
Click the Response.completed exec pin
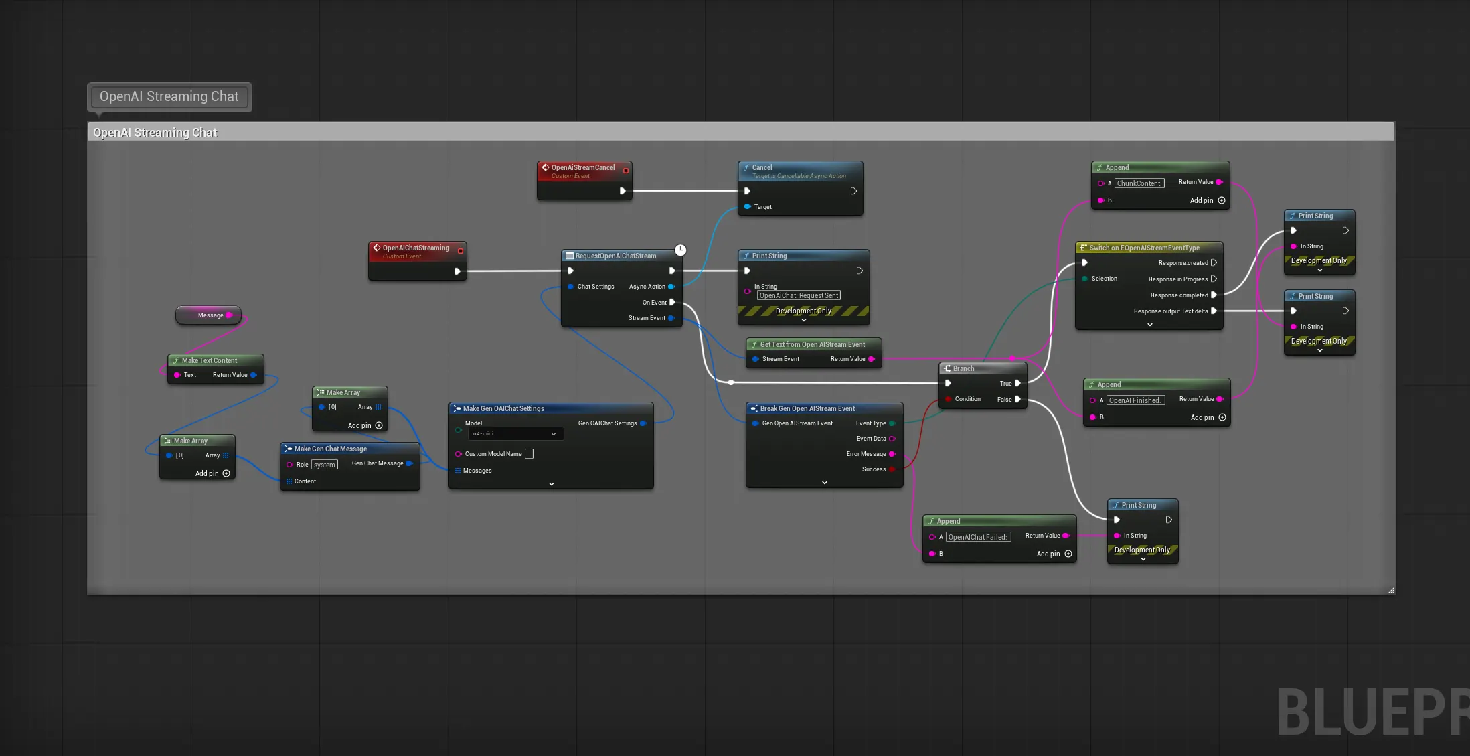pyautogui.click(x=1214, y=295)
